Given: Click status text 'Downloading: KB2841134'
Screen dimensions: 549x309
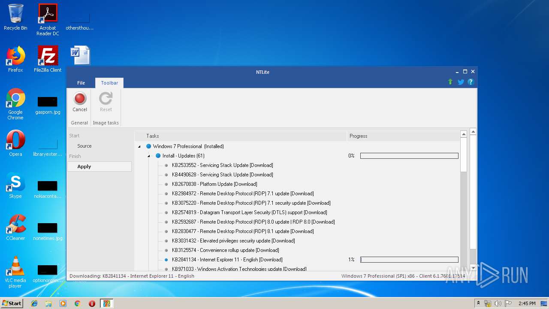Looking at the screenshot, I should 132,276.
